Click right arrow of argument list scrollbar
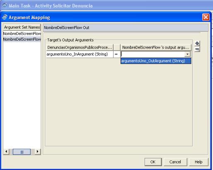 pos(38,152)
